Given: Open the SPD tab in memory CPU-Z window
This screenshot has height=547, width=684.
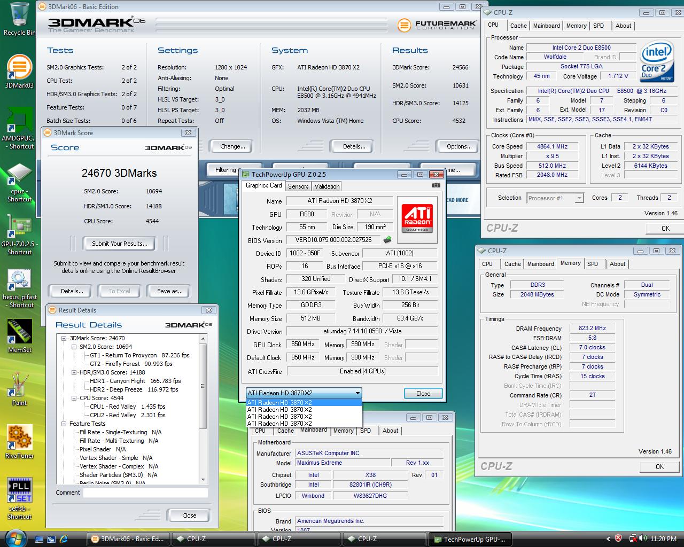Looking at the screenshot, I should coord(593,264).
